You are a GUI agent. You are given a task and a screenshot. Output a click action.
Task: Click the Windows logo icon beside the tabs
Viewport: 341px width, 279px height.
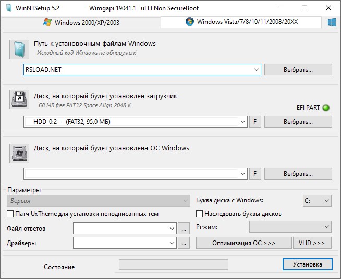click(332, 22)
